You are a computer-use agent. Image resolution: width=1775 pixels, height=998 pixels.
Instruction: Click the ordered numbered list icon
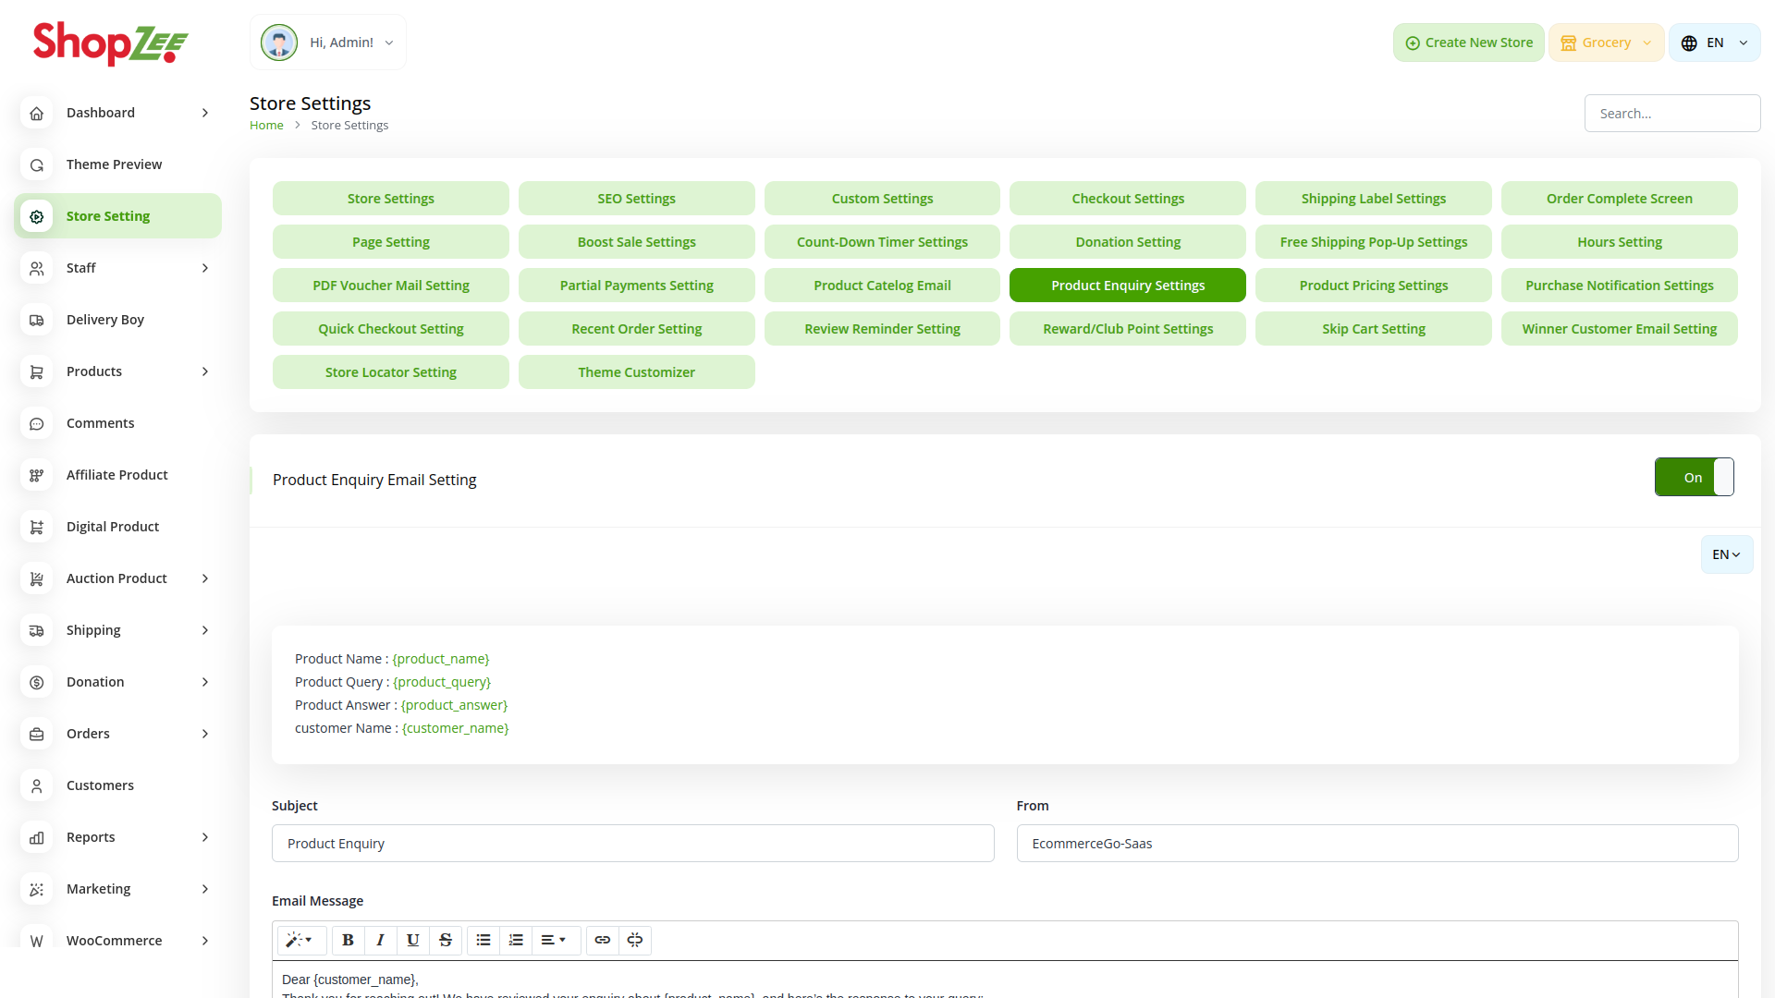(515, 940)
